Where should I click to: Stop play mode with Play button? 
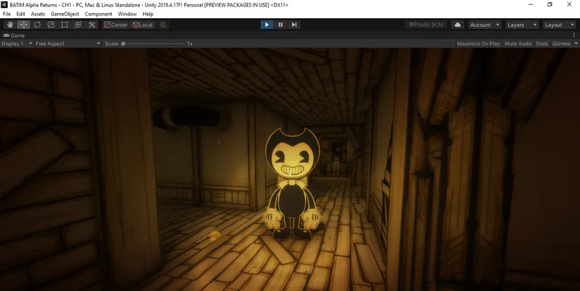click(x=267, y=25)
